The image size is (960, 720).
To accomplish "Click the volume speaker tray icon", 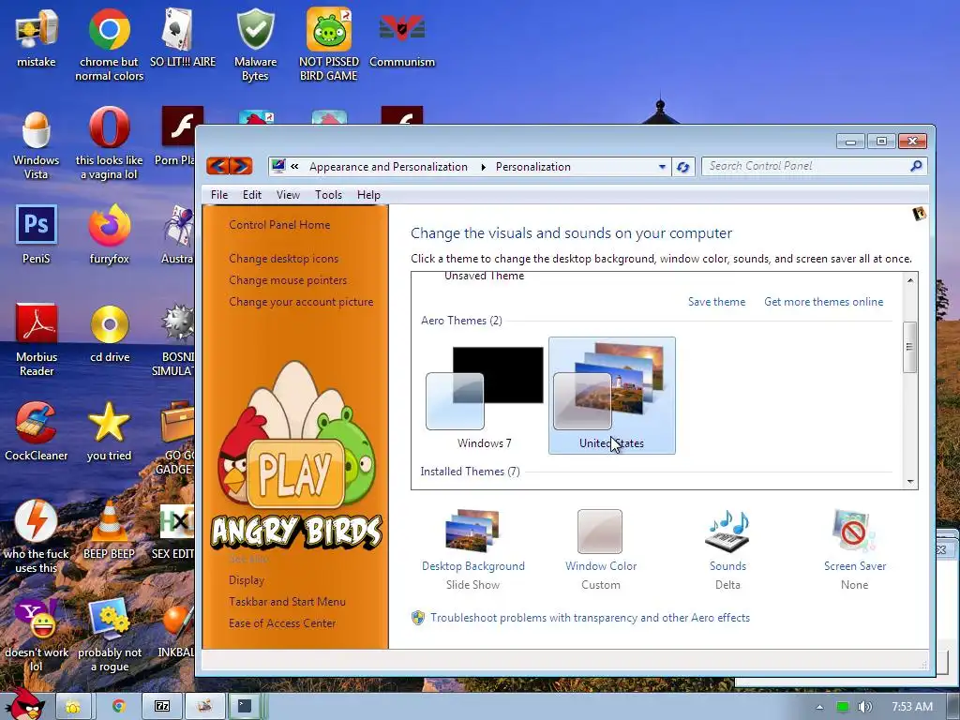I will pyautogui.click(x=864, y=707).
